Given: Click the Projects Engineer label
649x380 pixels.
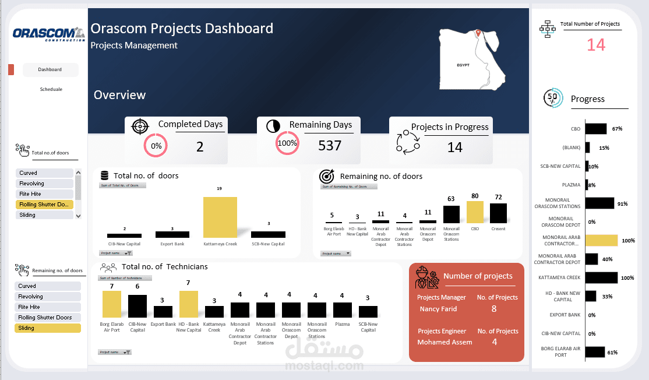Looking at the screenshot, I should [442, 331].
